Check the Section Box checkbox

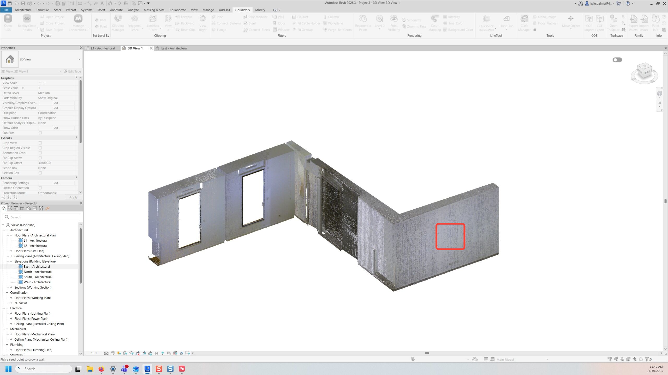40,173
